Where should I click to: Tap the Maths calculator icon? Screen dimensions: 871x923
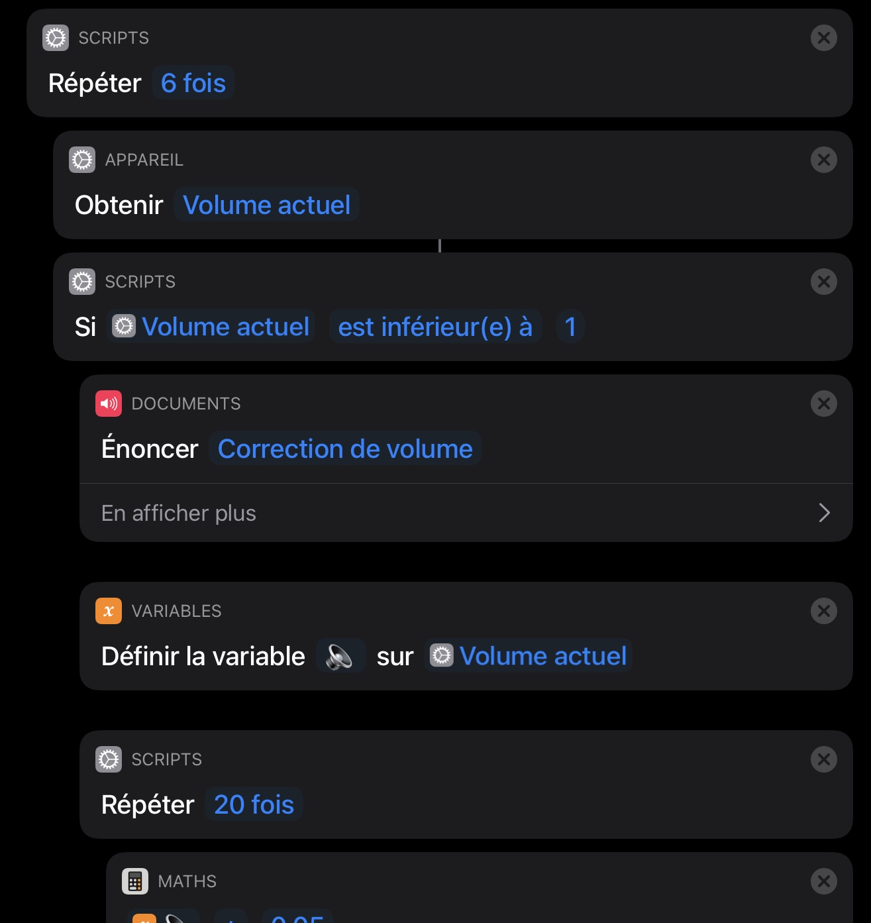[135, 881]
